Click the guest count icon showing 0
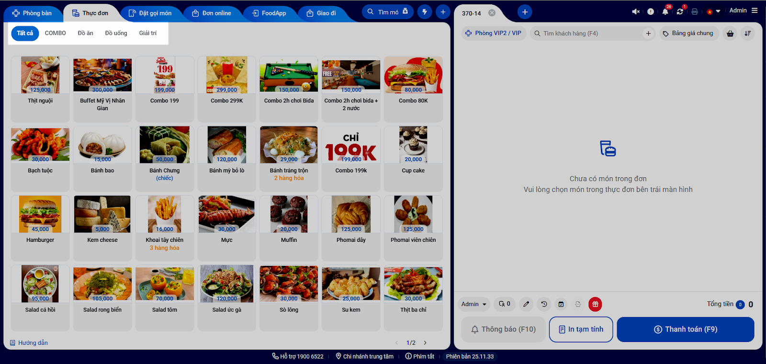This screenshot has height=364, width=766. coord(505,304)
